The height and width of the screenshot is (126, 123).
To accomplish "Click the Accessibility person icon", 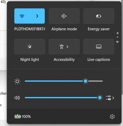I will pyautogui.click(x=62, y=47).
